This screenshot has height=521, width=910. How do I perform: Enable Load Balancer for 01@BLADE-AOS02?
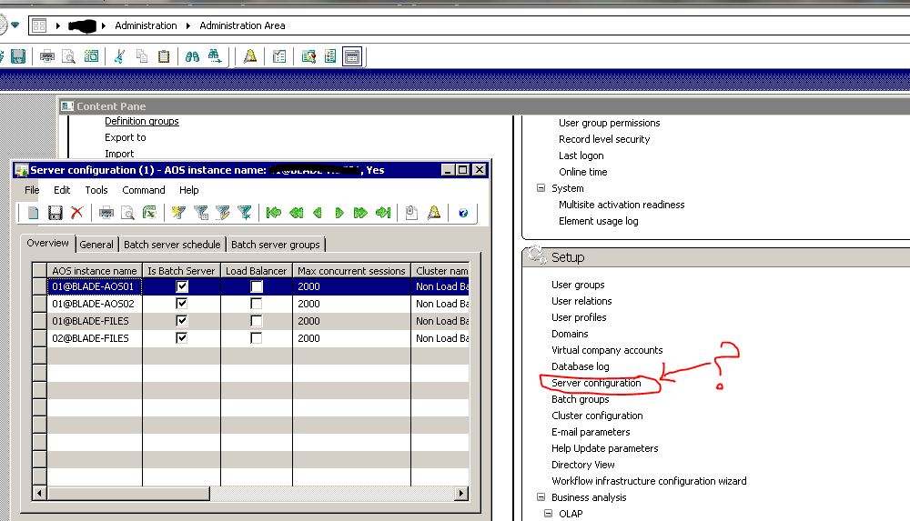[x=257, y=304]
